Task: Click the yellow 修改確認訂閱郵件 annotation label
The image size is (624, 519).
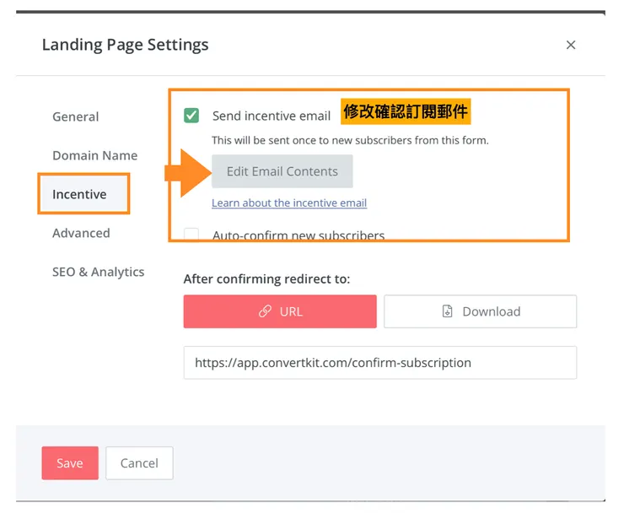Action: [405, 111]
